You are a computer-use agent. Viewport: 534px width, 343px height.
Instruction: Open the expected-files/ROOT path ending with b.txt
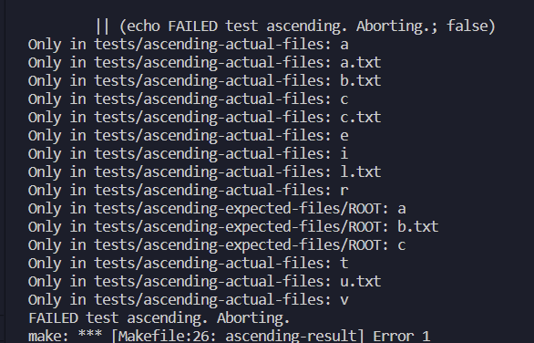[233, 227]
